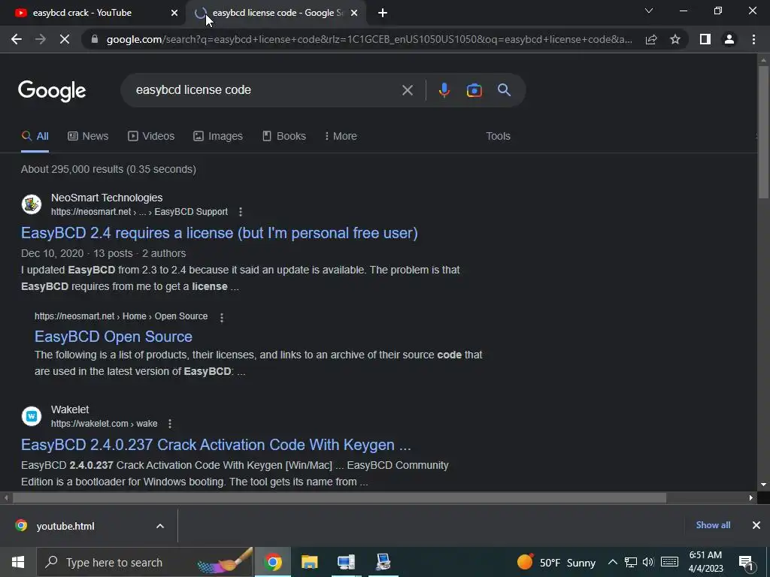Close the downloads bar

click(756, 525)
